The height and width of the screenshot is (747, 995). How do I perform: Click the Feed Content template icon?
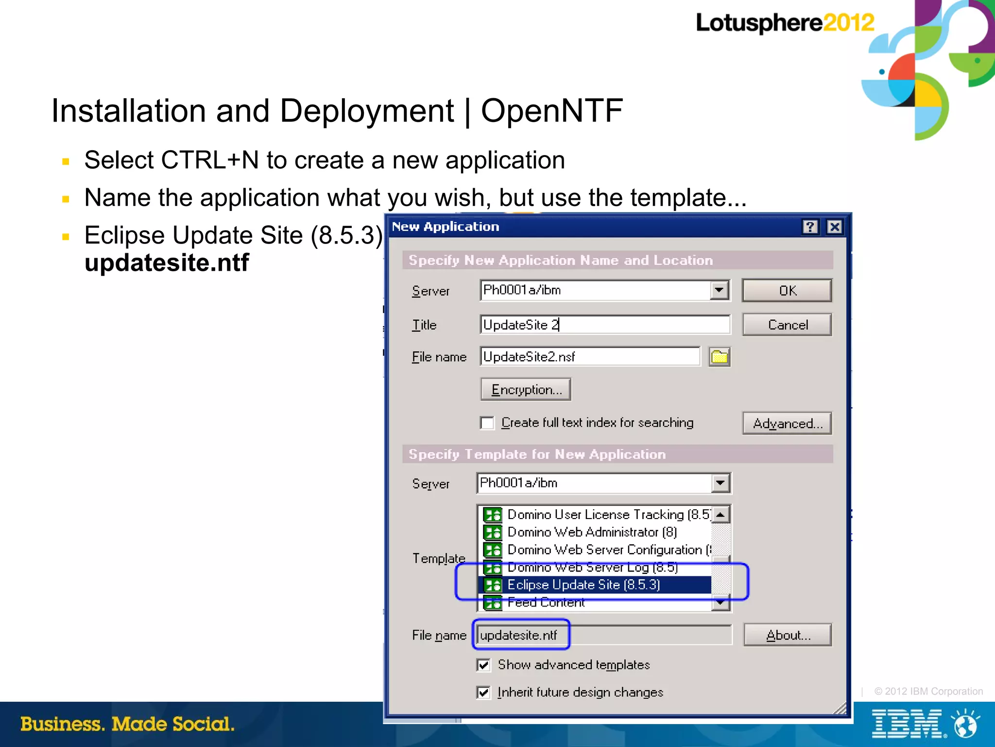(492, 603)
